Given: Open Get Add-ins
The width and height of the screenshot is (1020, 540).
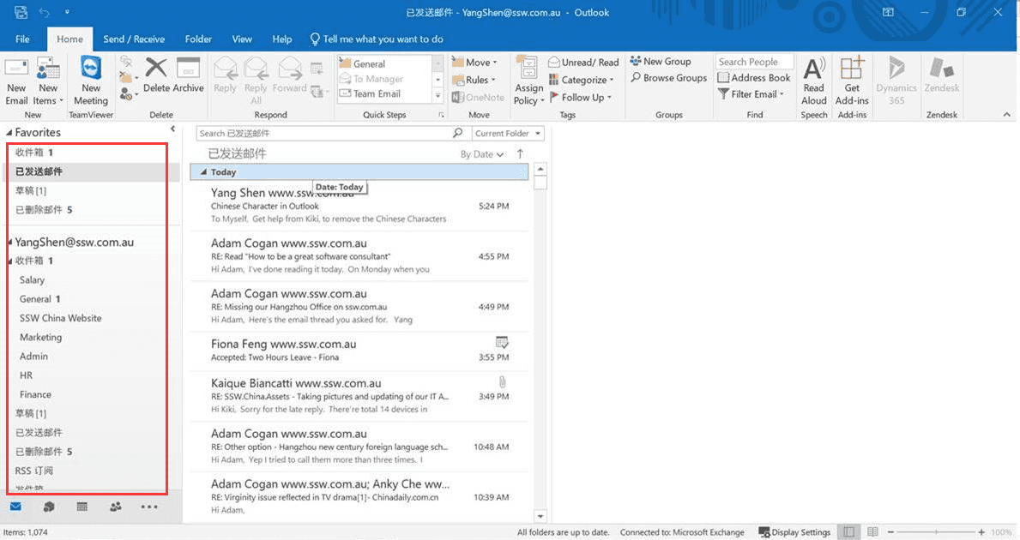Looking at the screenshot, I should pyautogui.click(x=851, y=81).
